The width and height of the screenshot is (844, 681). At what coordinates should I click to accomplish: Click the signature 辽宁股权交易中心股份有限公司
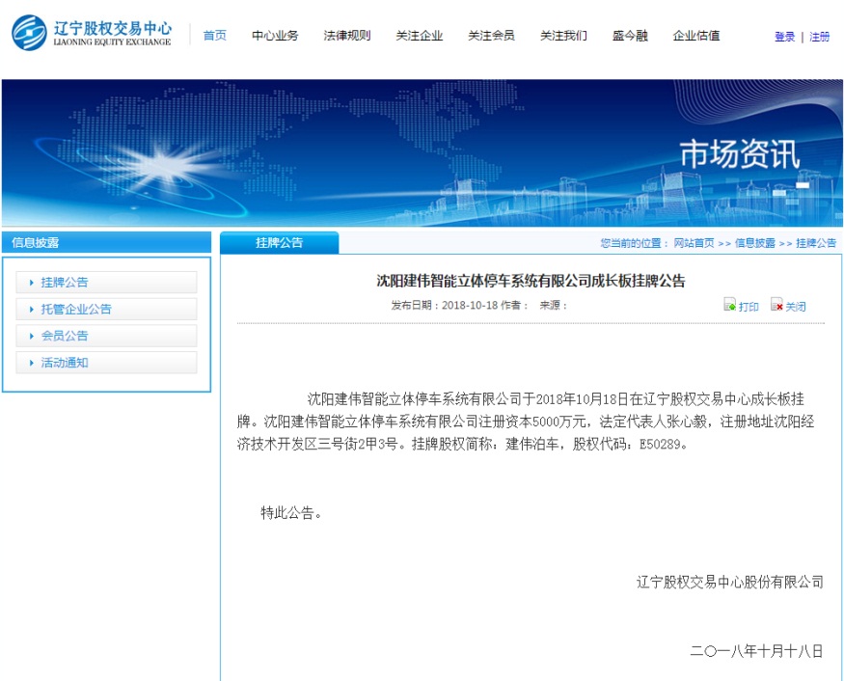tap(730, 582)
